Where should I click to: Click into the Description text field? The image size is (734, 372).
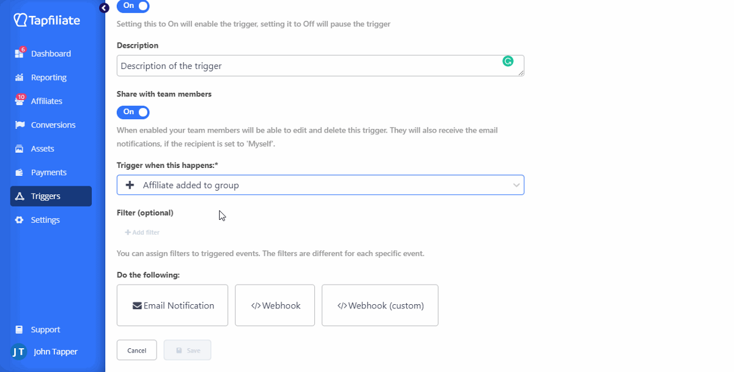point(306,66)
